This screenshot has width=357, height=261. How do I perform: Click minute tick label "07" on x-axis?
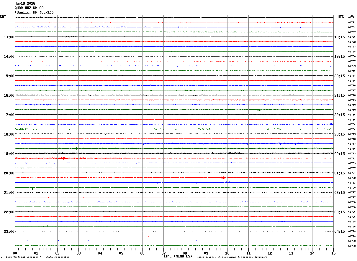[163, 253]
